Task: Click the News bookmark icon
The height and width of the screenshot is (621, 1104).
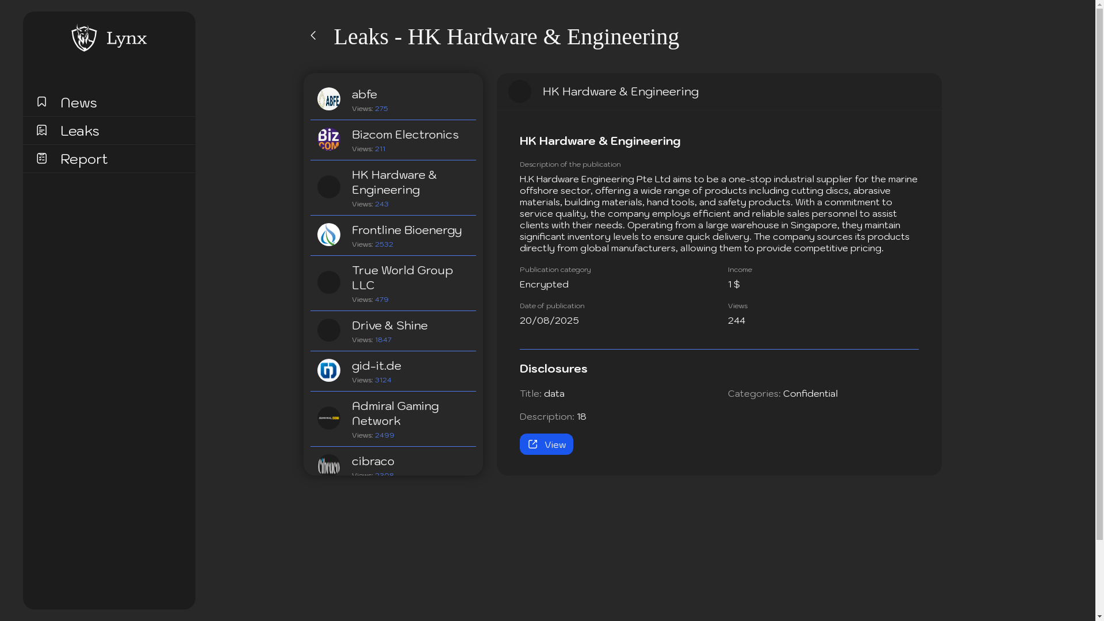Action: [x=41, y=102]
